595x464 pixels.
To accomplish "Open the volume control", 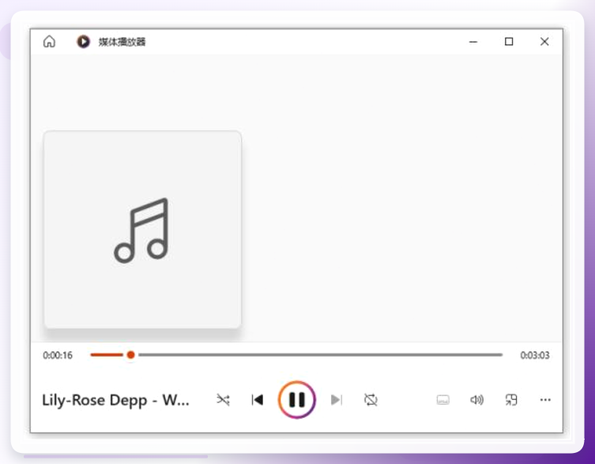I will [477, 399].
